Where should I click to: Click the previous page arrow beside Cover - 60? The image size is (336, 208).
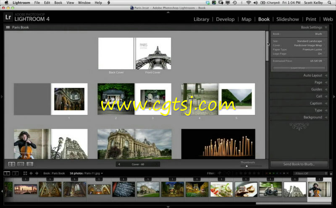pyautogui.click(x=119, y=164)
